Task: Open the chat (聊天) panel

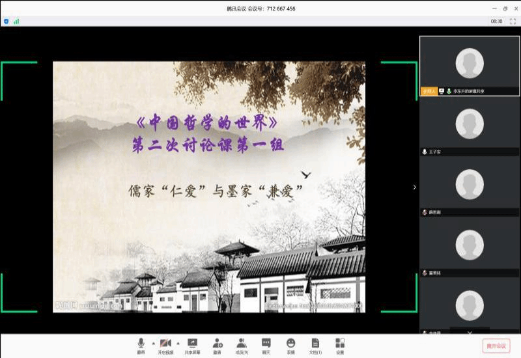Action: point(266,345)
